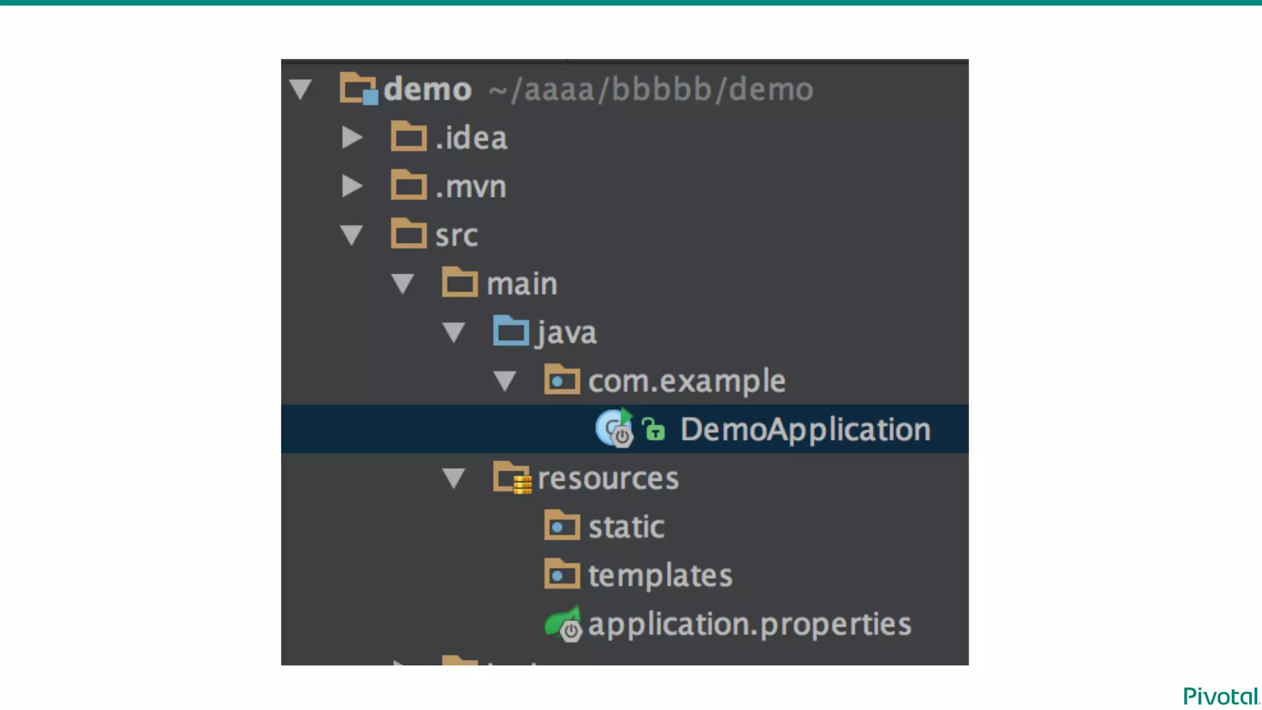Viewport: 1262px width, 710px height.
Task: Click the templates folder icon
Action: pyautogui.click(x=562, y=574)
